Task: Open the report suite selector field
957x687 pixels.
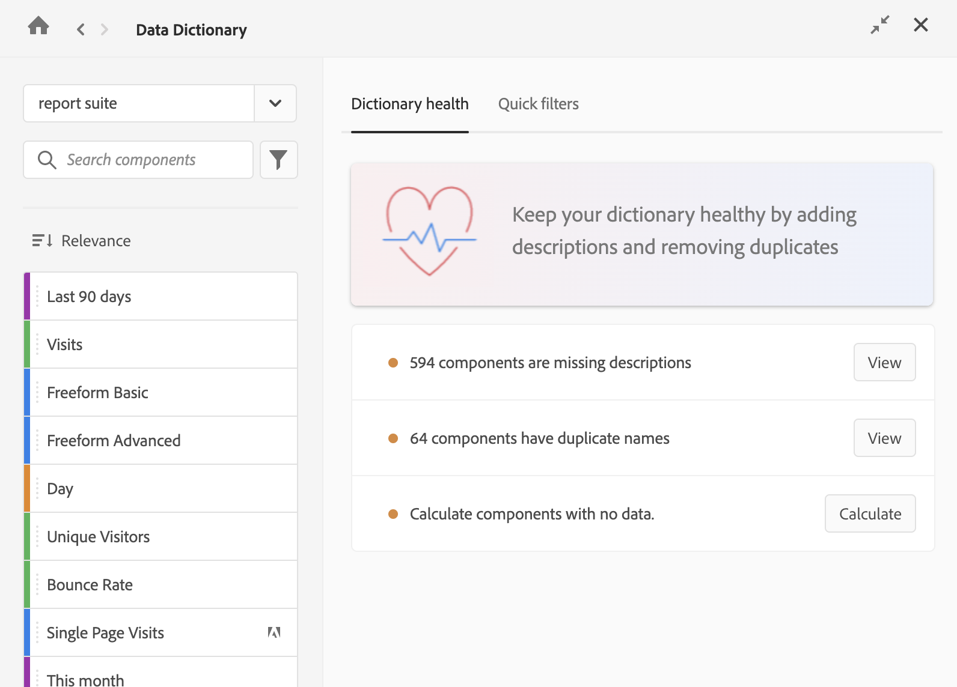Action: click(x=139, y=103)
